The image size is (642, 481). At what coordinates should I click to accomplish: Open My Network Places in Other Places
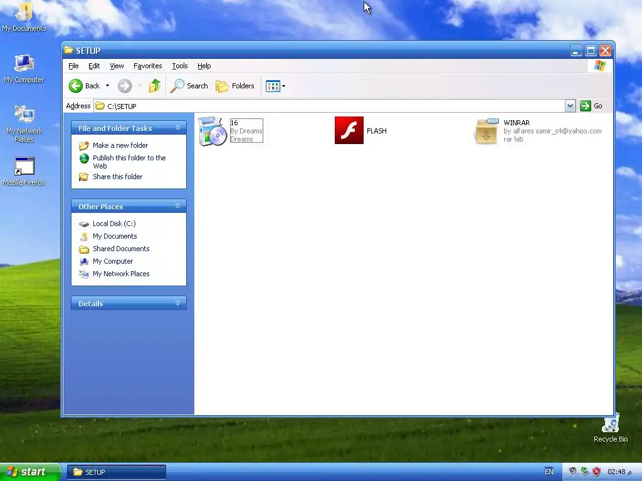tap(121, 274)
